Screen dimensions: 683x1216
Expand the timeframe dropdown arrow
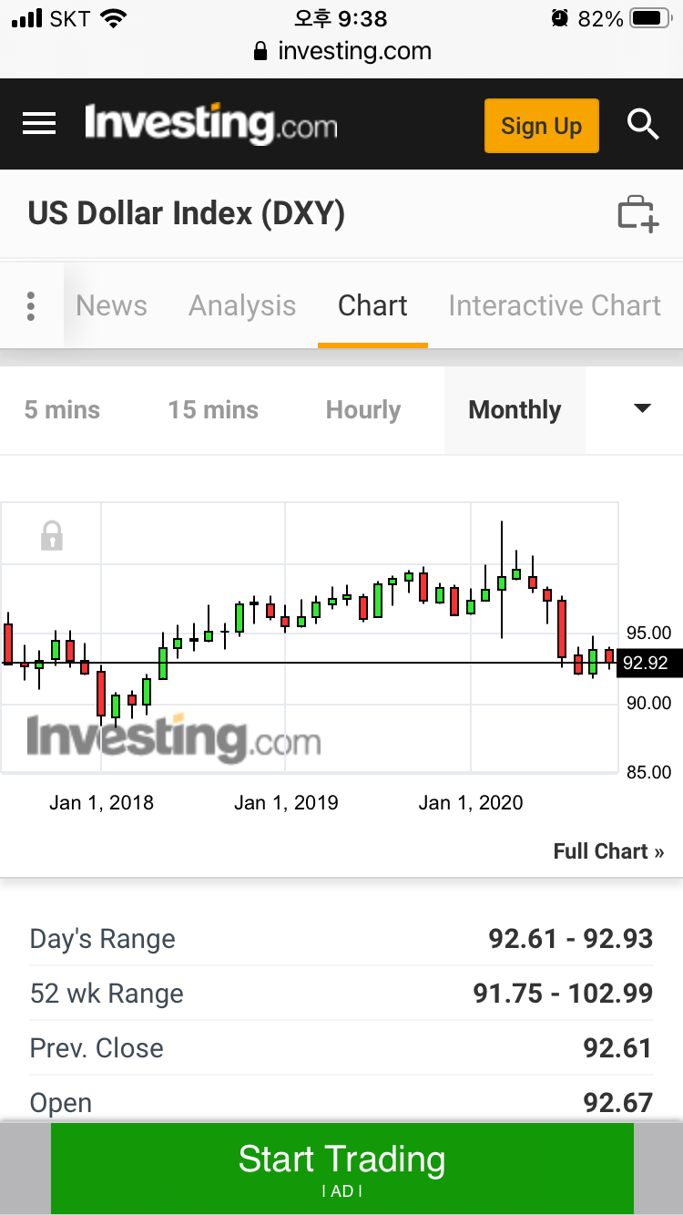[x=642, y=408]
